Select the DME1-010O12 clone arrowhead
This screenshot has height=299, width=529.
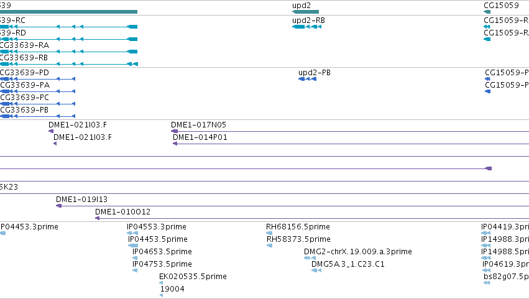[x=97, y=218]
